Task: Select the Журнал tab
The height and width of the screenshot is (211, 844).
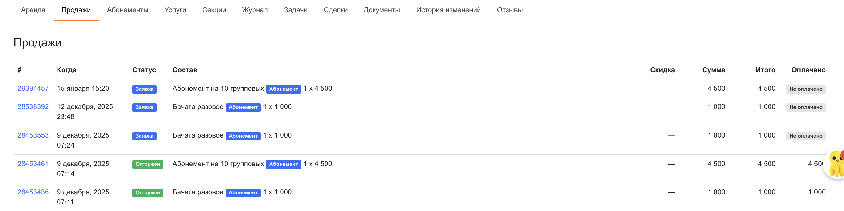Action: (x=255, y=10)
